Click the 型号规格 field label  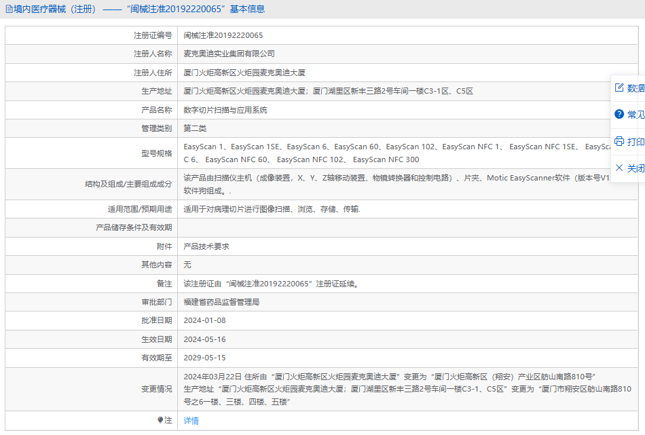157,153
